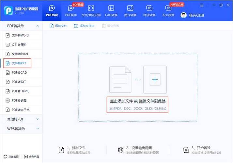This screenshot has height=163, width=233.
Task: Click the 3、开始转换 label
Action: [201, 148]
